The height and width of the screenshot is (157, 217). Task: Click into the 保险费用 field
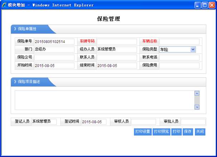[179, 65]
